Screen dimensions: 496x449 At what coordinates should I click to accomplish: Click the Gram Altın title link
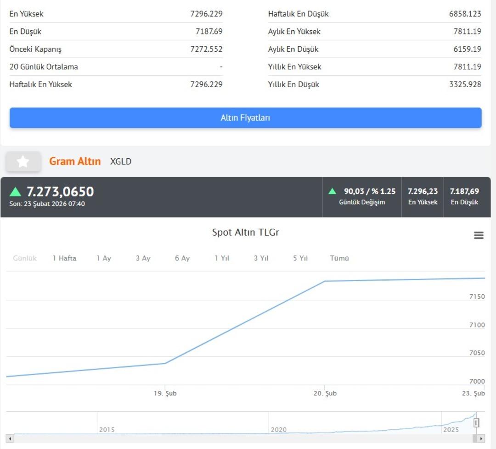(75, 161)
